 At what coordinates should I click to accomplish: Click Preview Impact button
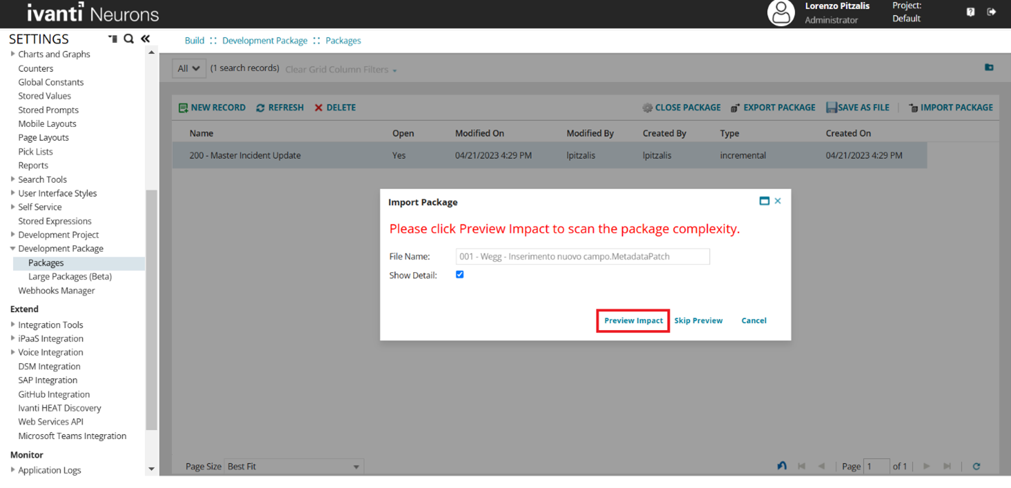633,321
